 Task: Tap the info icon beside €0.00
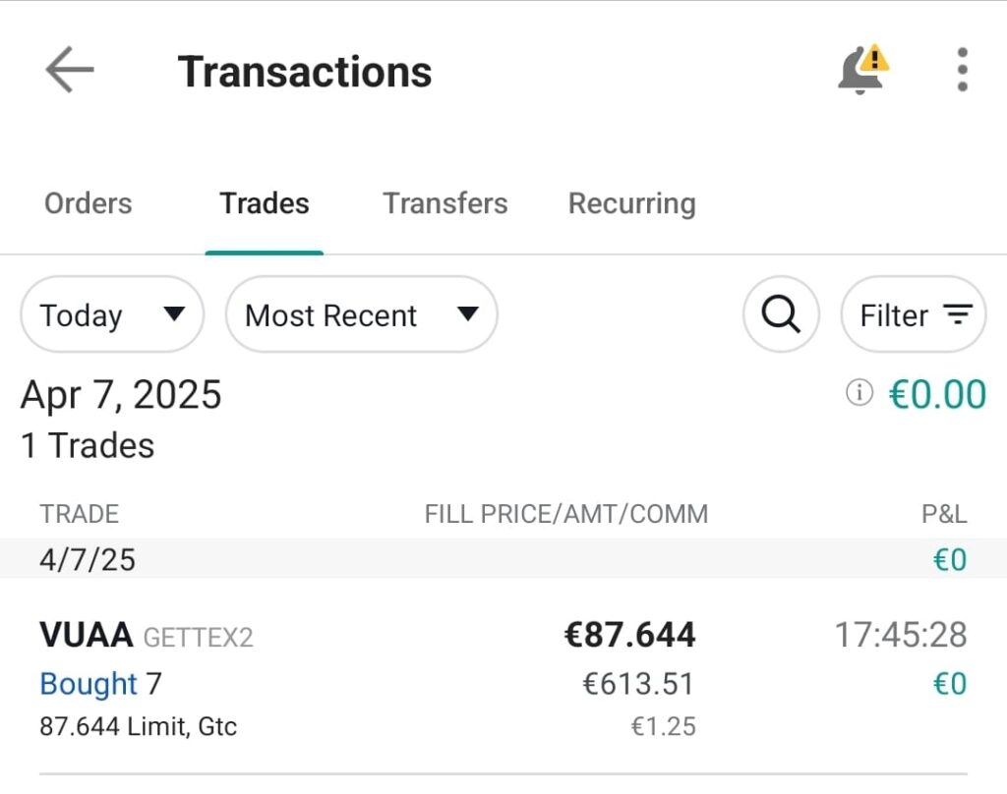tap(859, 393)
